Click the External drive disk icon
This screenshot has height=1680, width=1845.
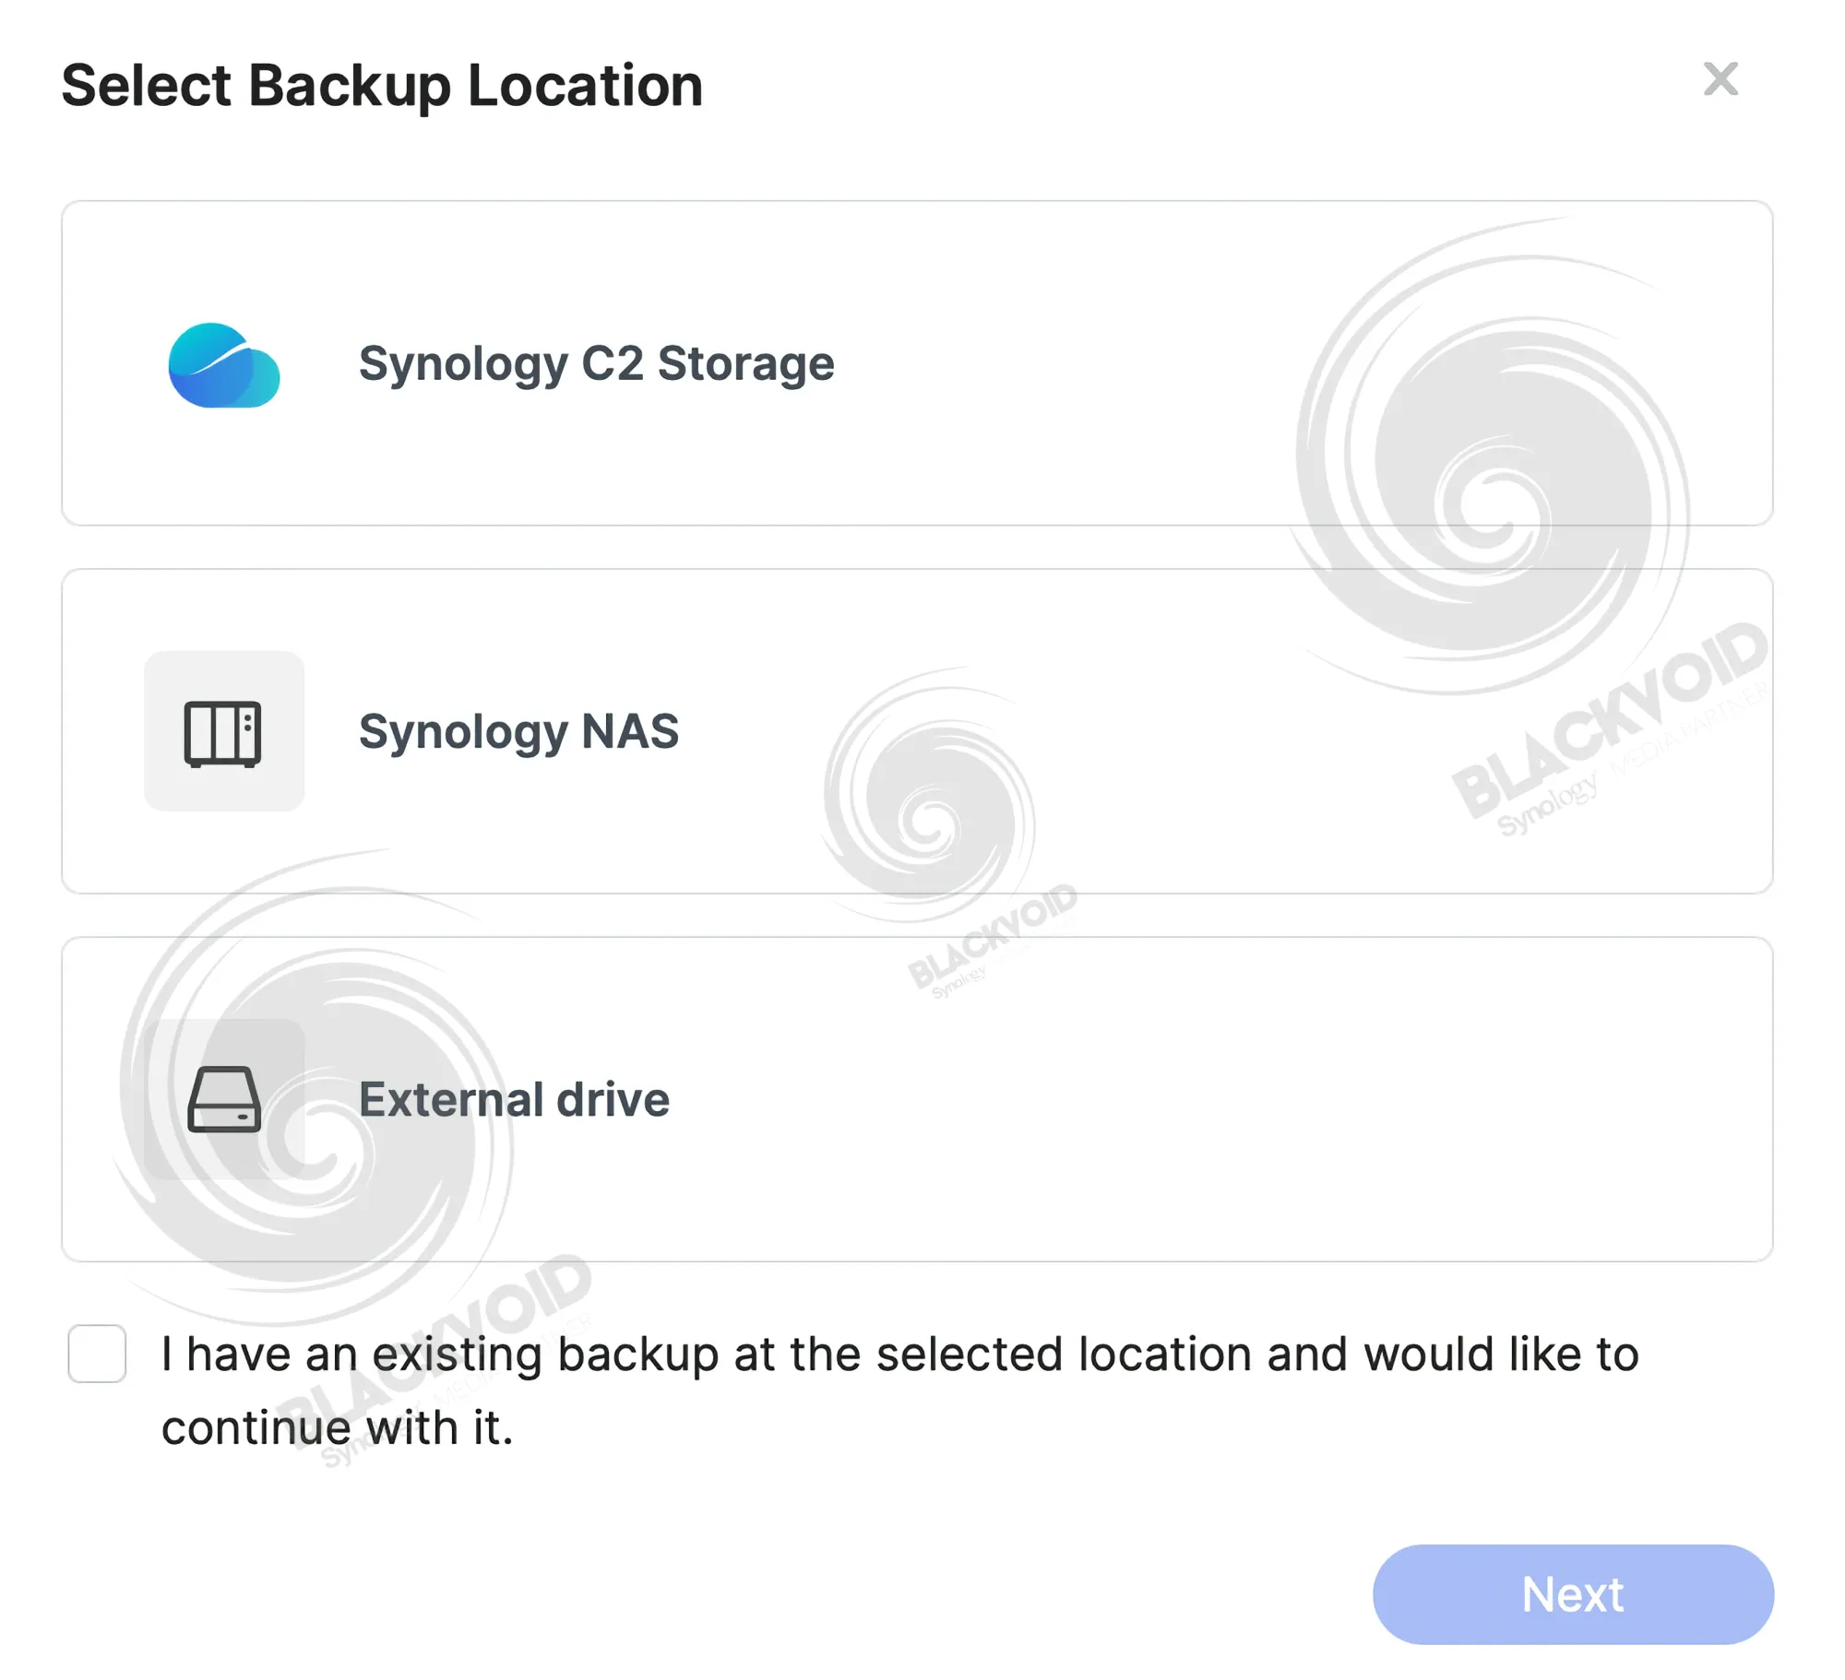(x=224, y=1099)
